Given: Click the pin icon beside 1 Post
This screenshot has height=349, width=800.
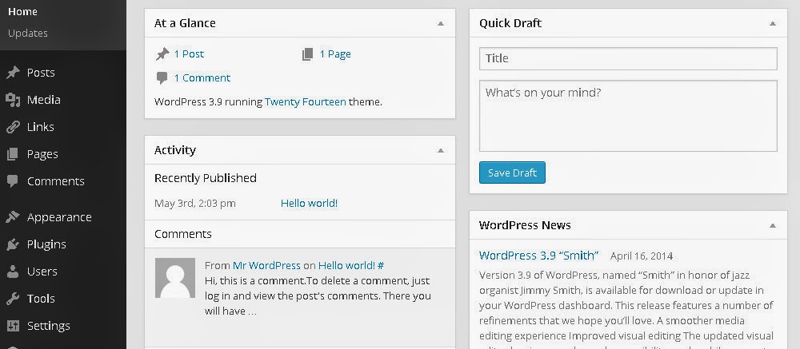Looking at the screenshot, I should pos(162,54).
